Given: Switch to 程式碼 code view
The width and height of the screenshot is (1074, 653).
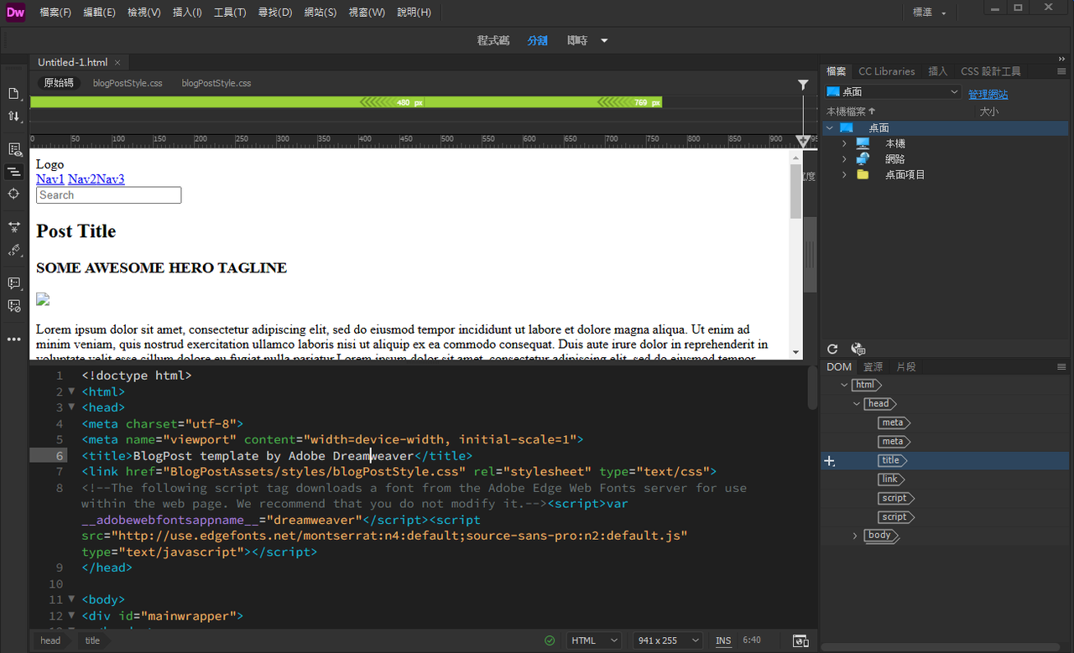Looking at the screenshot, I should point(493,40).
